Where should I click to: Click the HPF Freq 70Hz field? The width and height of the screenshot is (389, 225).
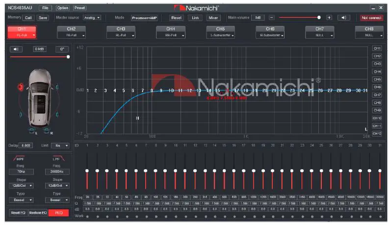pos(21,172)
